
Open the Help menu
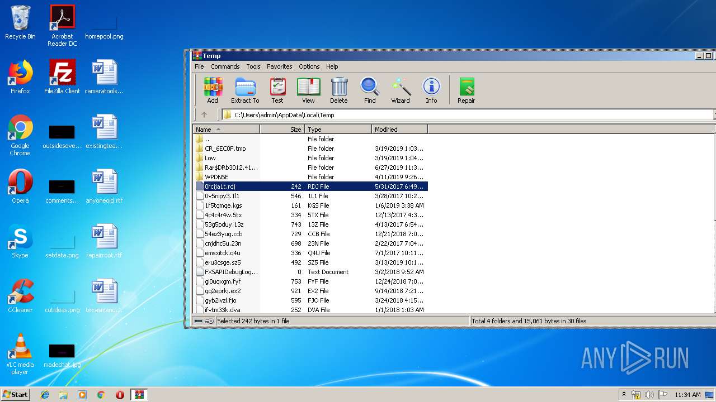[332, 66]
